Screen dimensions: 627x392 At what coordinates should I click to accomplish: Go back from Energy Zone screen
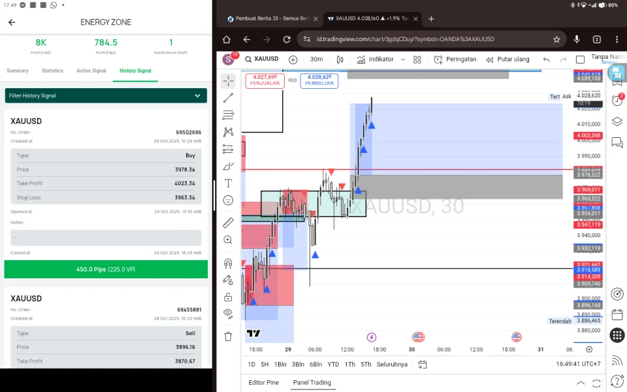[12, 22]
